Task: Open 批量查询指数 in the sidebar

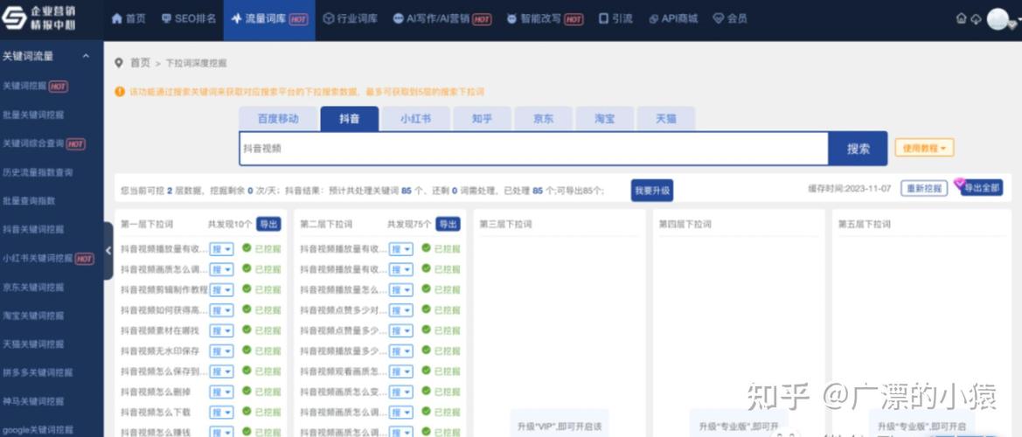Action: [29, 201]
